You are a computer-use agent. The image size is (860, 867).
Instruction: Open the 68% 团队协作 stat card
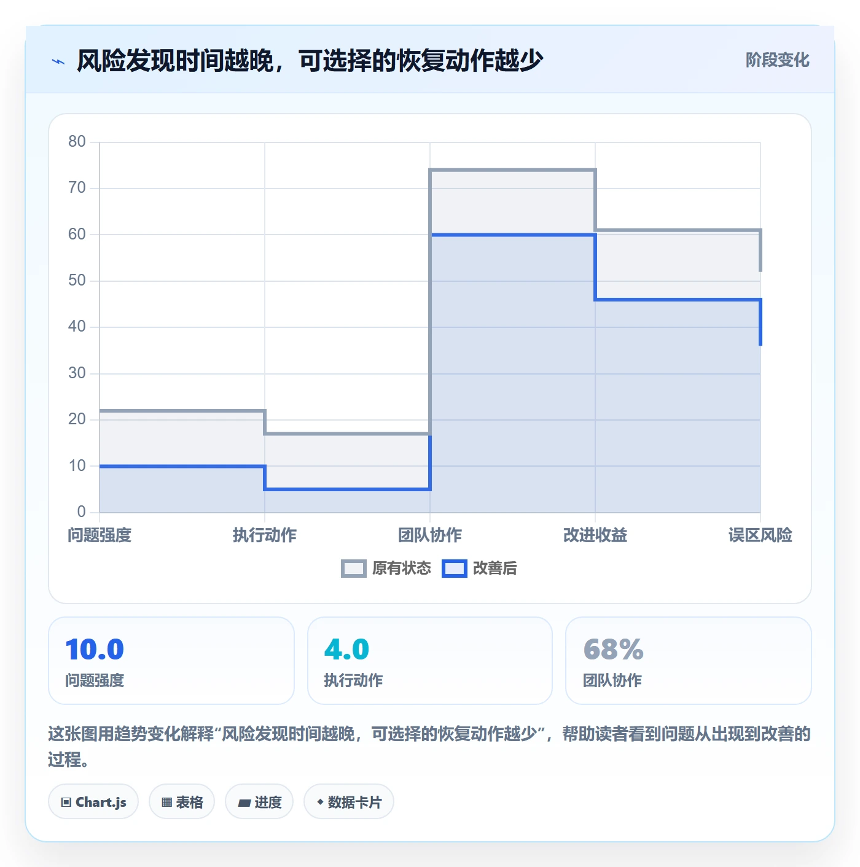click(689, 661)
